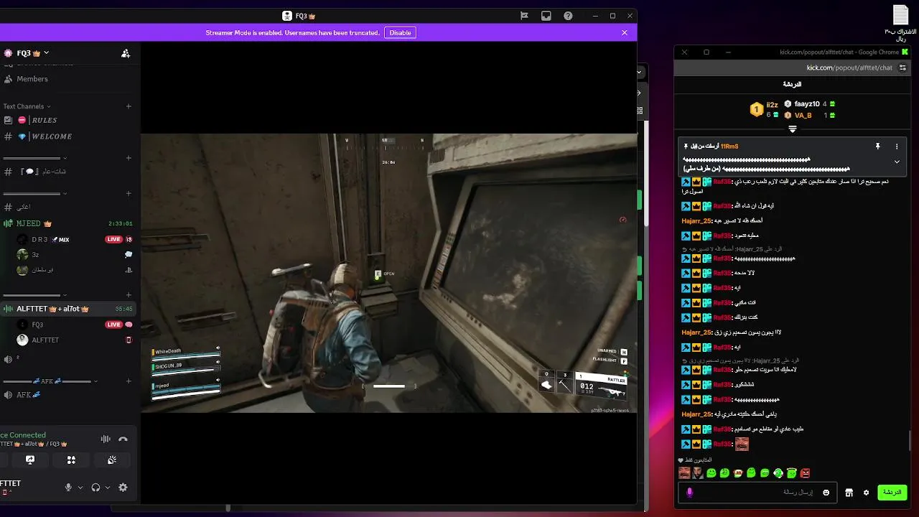The image size is (919, 517).
Task: Open 11RmS username in pinned message
Action: tap(729, 146)
